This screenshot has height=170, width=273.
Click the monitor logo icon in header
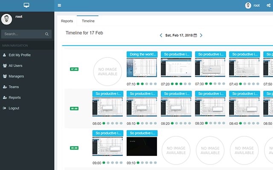(26, 5)
